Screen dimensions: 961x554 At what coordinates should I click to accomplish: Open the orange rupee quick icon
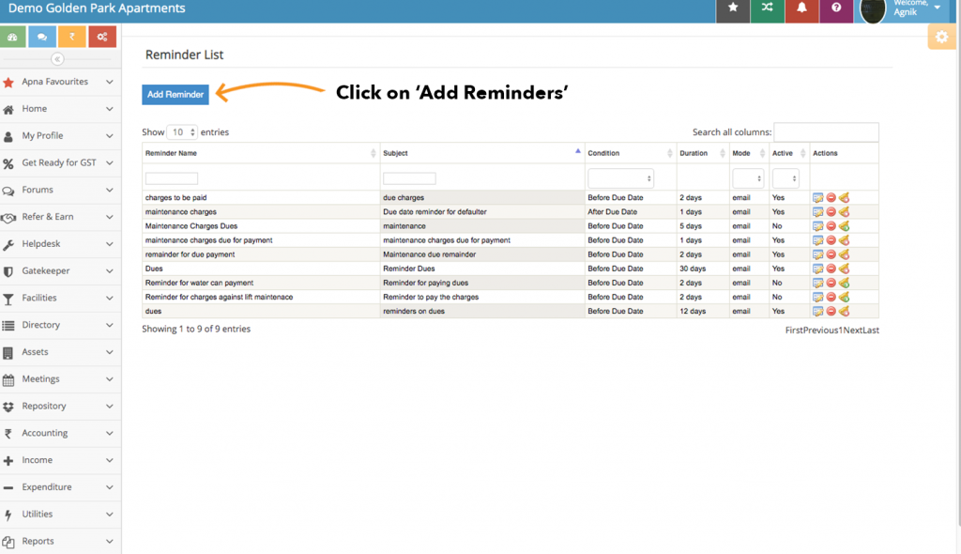coord(72,37)
